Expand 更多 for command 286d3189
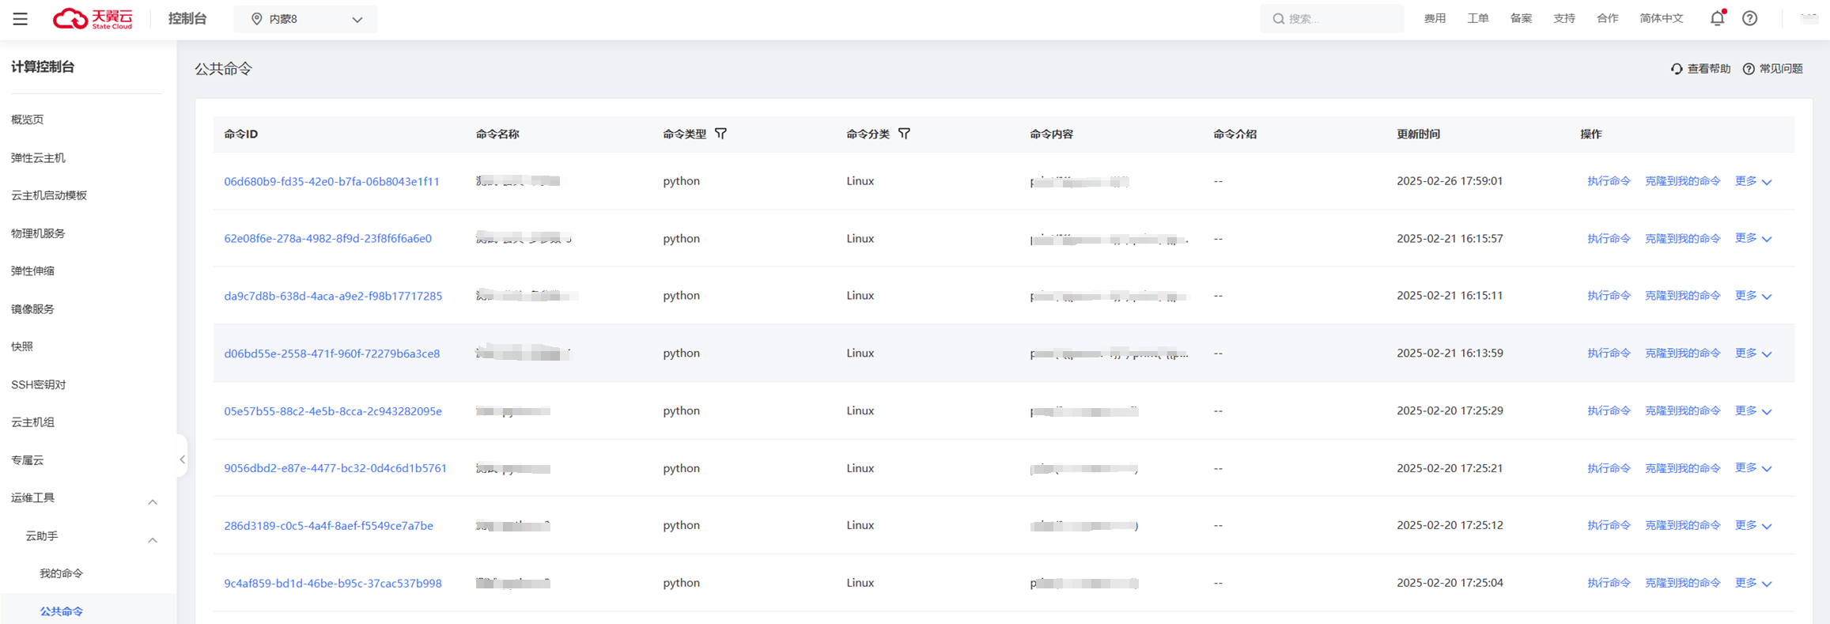The height and width of the screenshot is (624, 1830). pyautogui.click(x=1753, y=525)
